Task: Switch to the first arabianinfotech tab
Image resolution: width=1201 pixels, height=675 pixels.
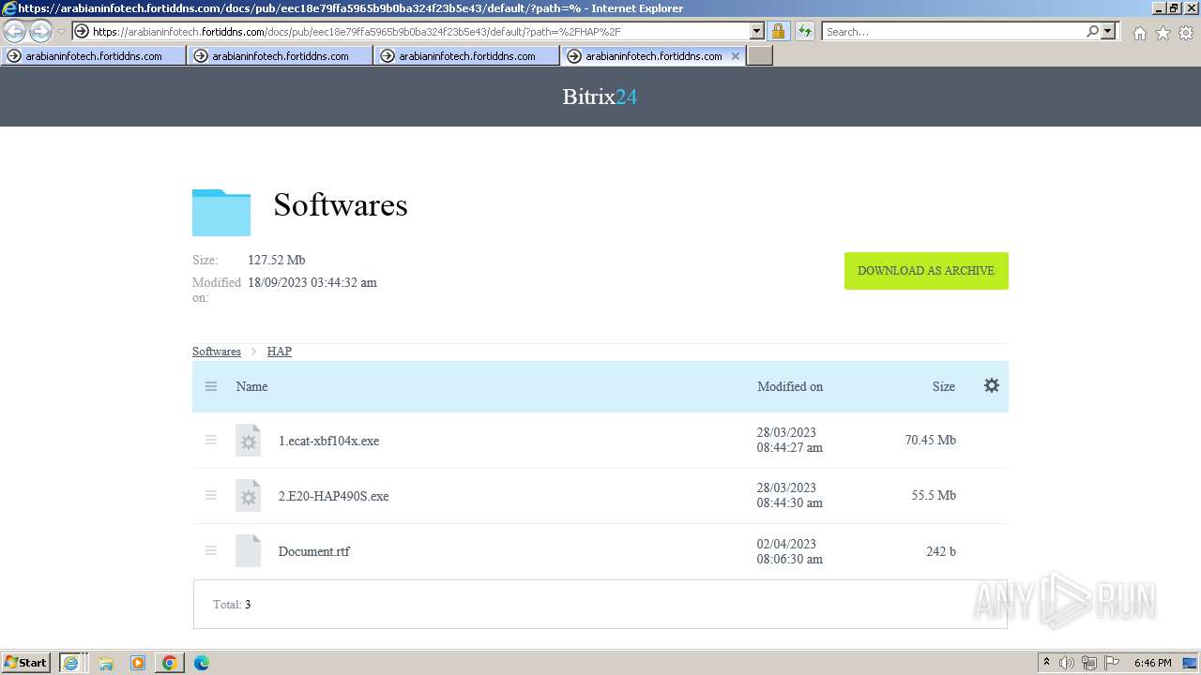Action: 93,56
